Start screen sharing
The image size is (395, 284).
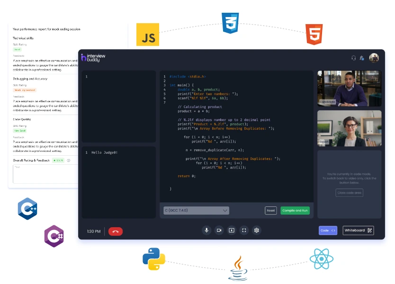coord(232,231)
